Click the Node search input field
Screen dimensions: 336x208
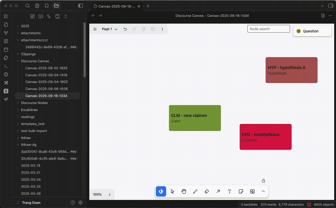pyautogui.click(x=268, y=29)
